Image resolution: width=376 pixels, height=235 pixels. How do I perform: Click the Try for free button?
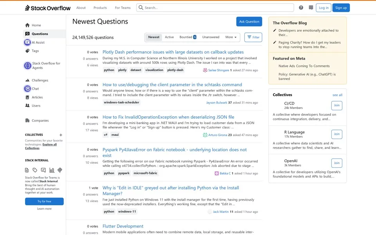pyautogui.click(x=44, y=201)
